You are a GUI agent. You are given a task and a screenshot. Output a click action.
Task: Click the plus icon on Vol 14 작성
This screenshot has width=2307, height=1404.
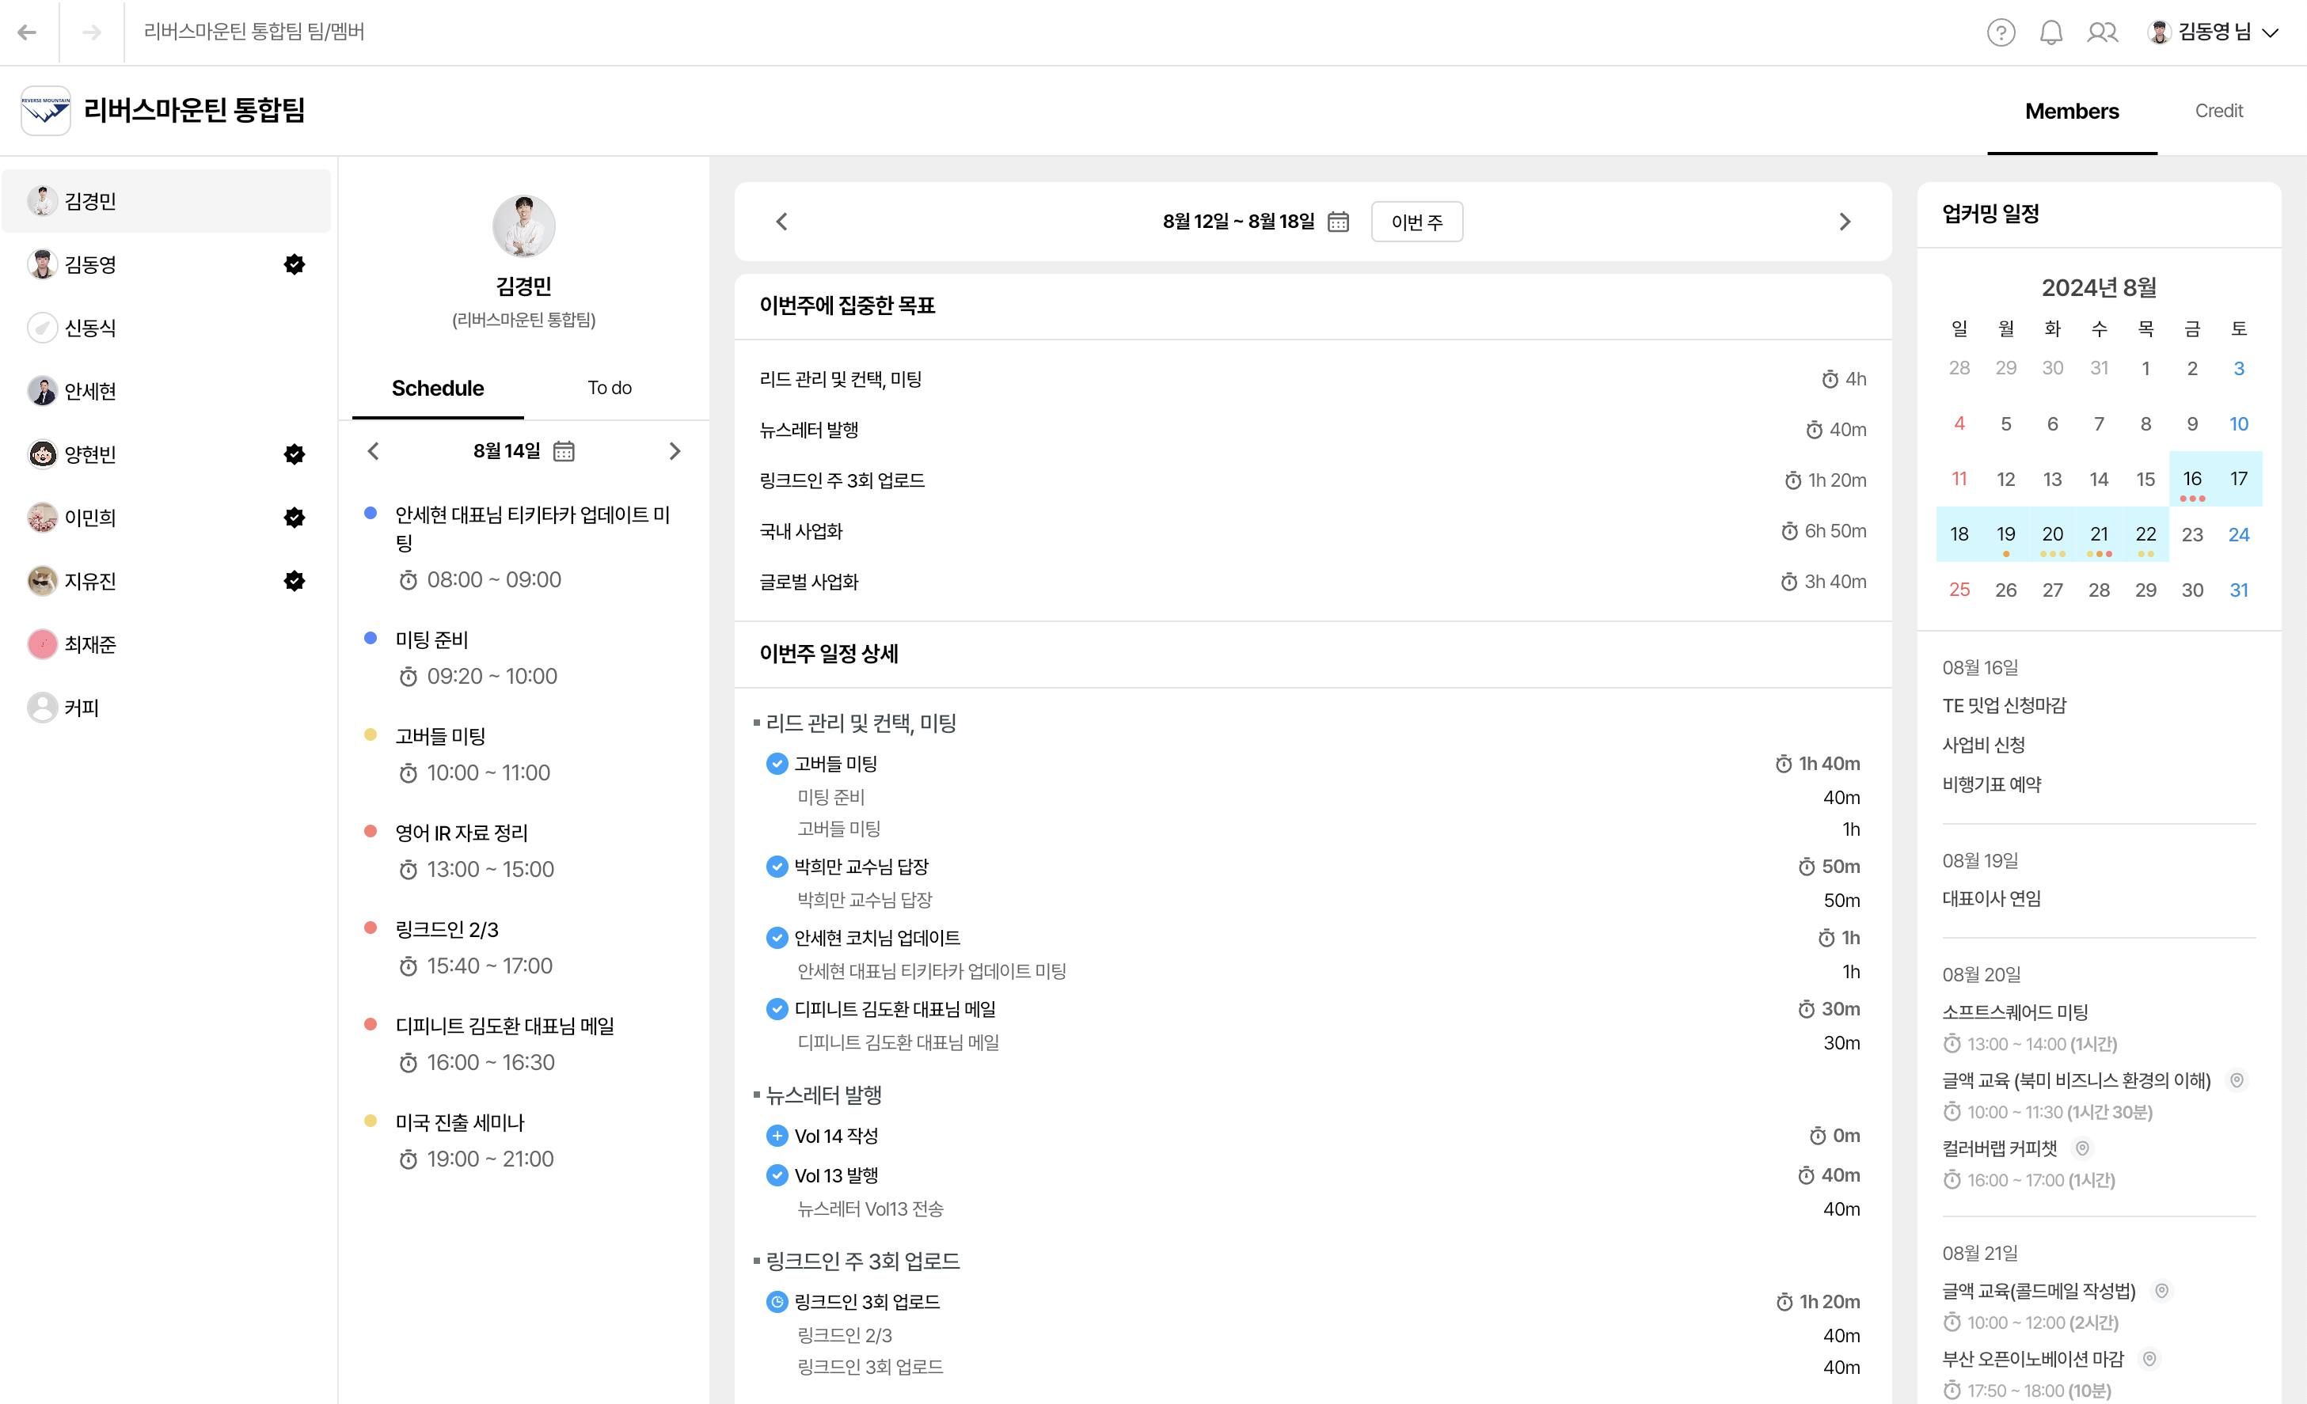click(777, 1136)
